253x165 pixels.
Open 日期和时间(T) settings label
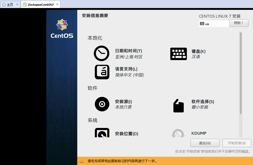(x=128, y=51)
